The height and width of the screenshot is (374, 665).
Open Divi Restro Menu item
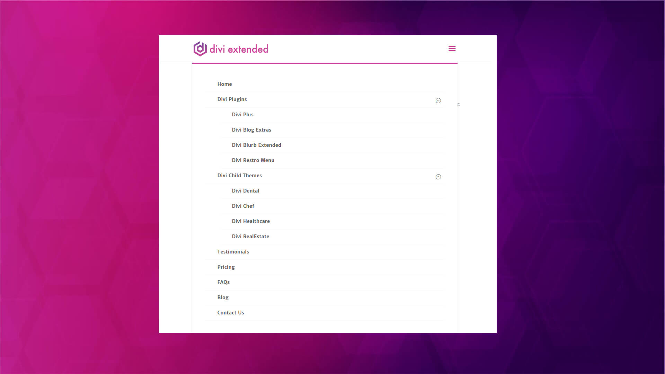(x=253, y=160)
